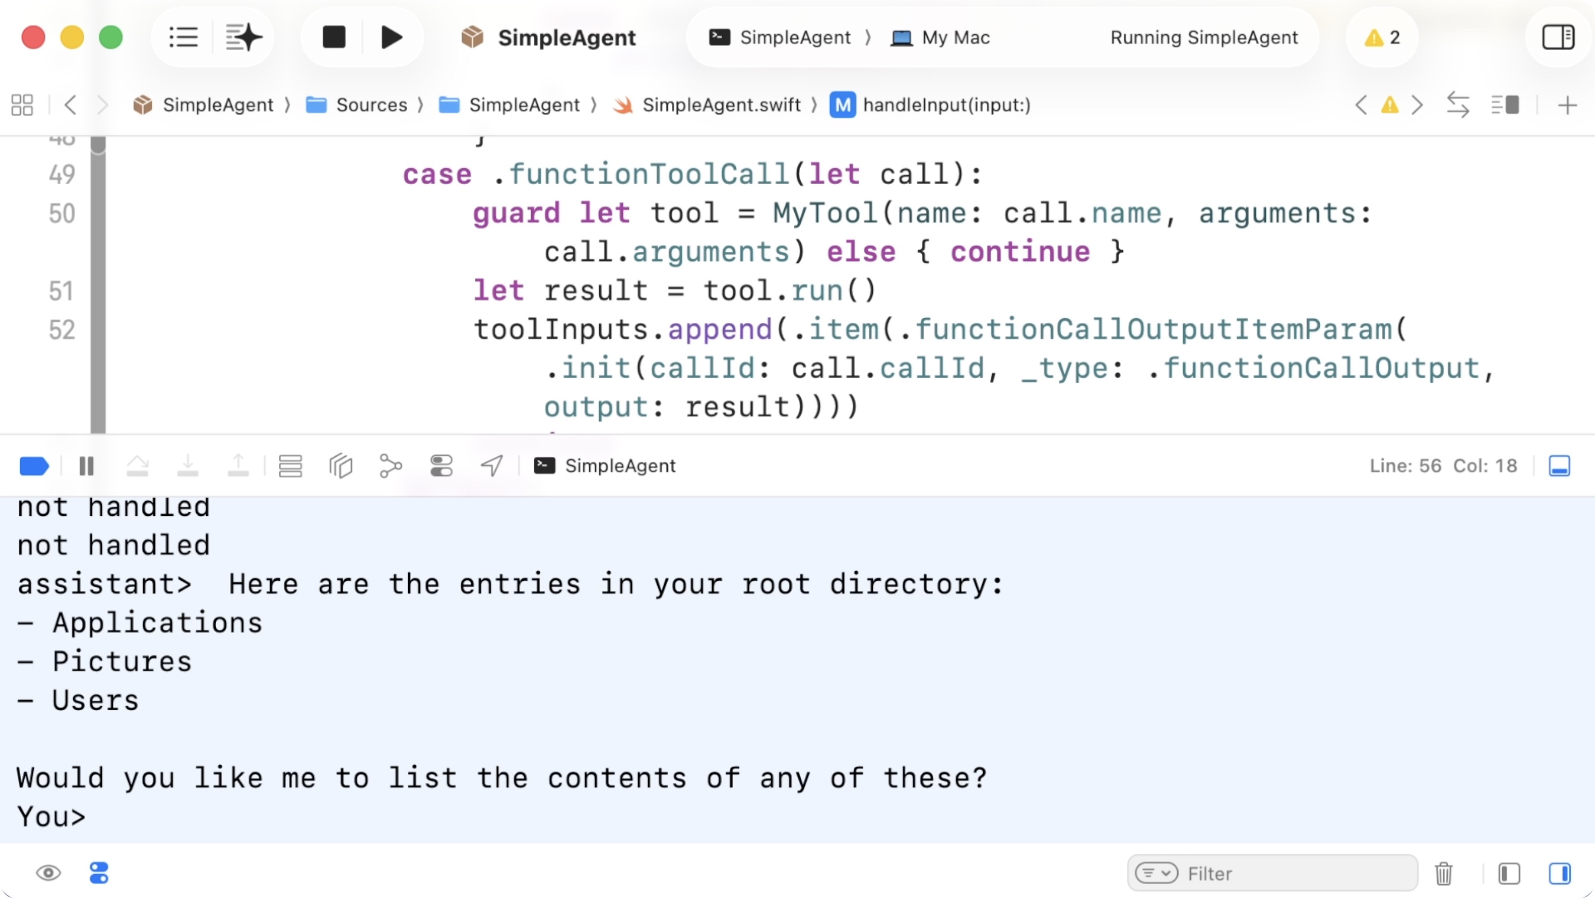Click the Simulate Location arrow icon
This screenshot has width=1595, height=899.
coord(492,466)
